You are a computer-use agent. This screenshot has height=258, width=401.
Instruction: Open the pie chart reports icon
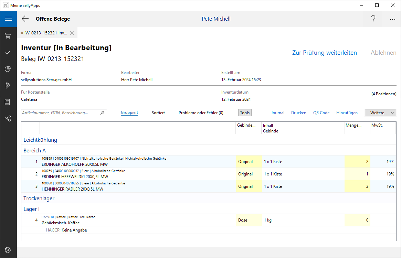click(8, 69)
